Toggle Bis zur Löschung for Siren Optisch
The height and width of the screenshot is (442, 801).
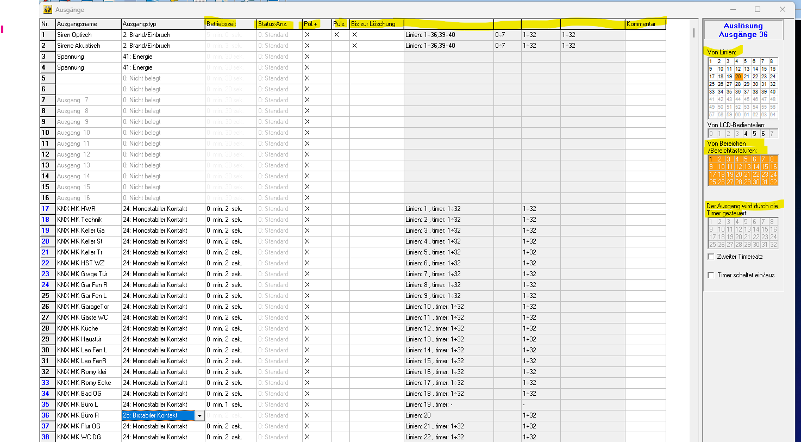(354, 35)
